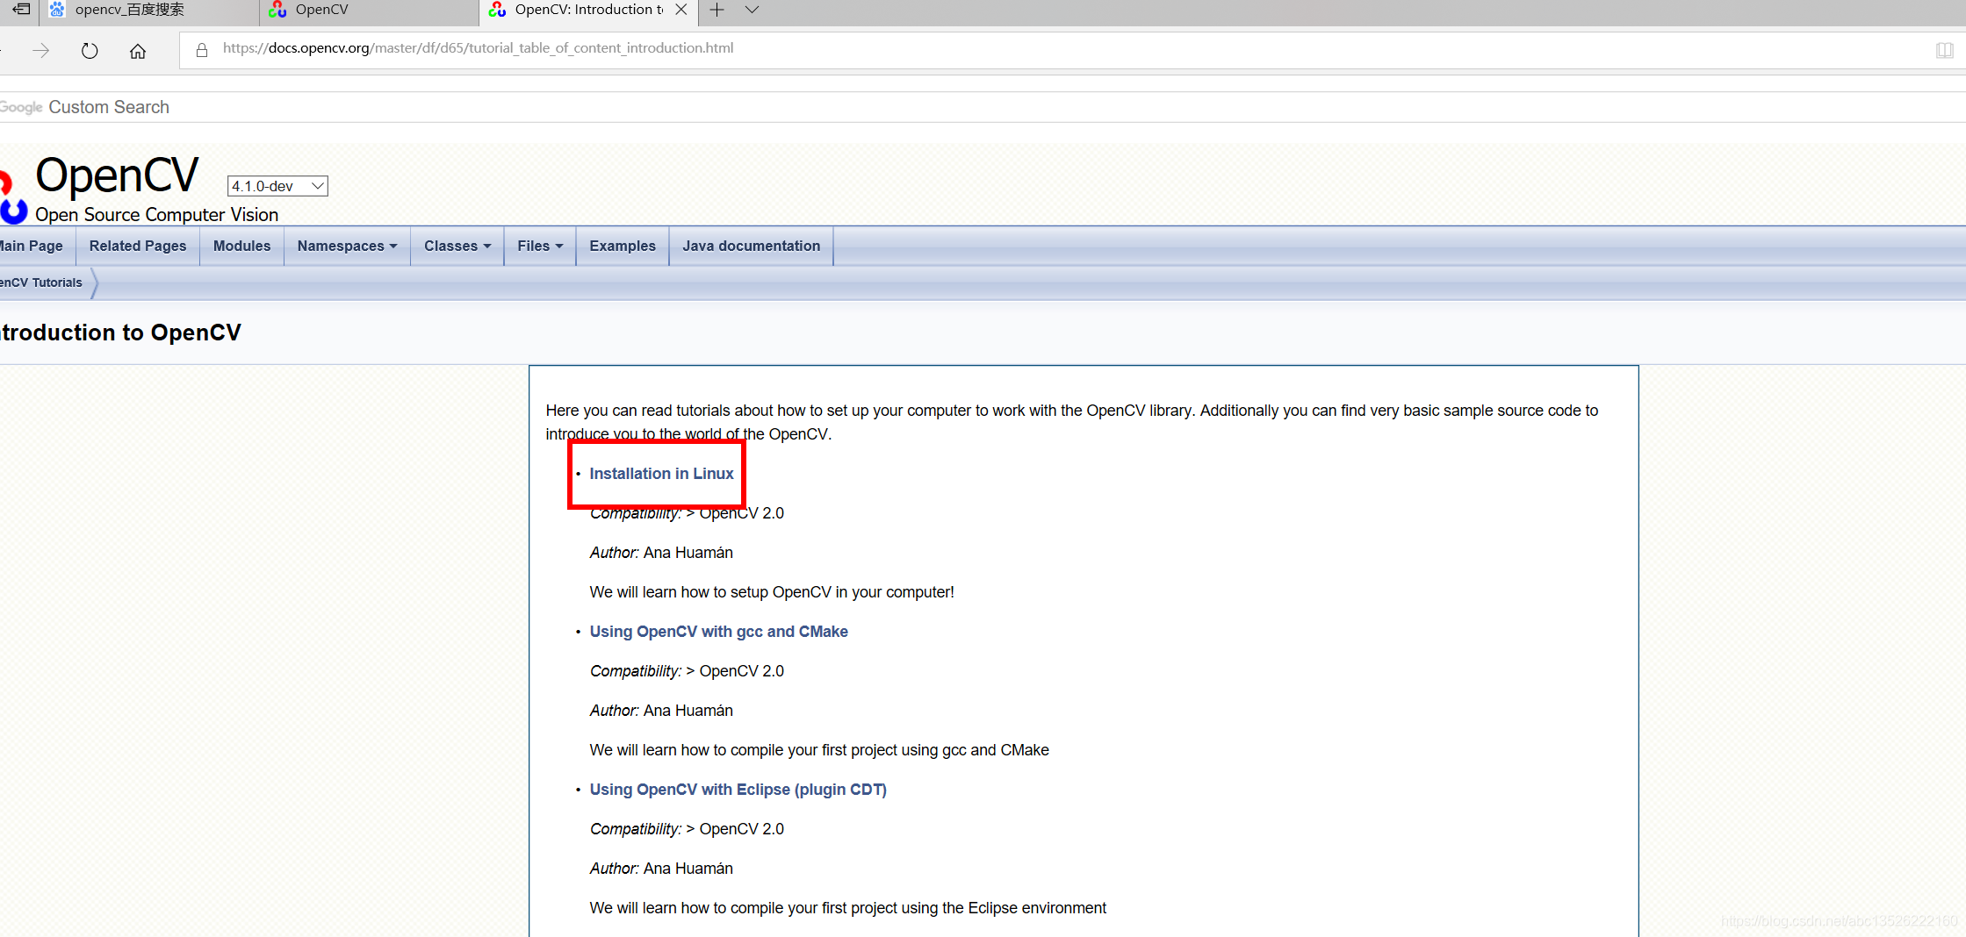Show the tab list chevron beside new tab
Viewport: 1966px width, 937px height.
point(752,10)
